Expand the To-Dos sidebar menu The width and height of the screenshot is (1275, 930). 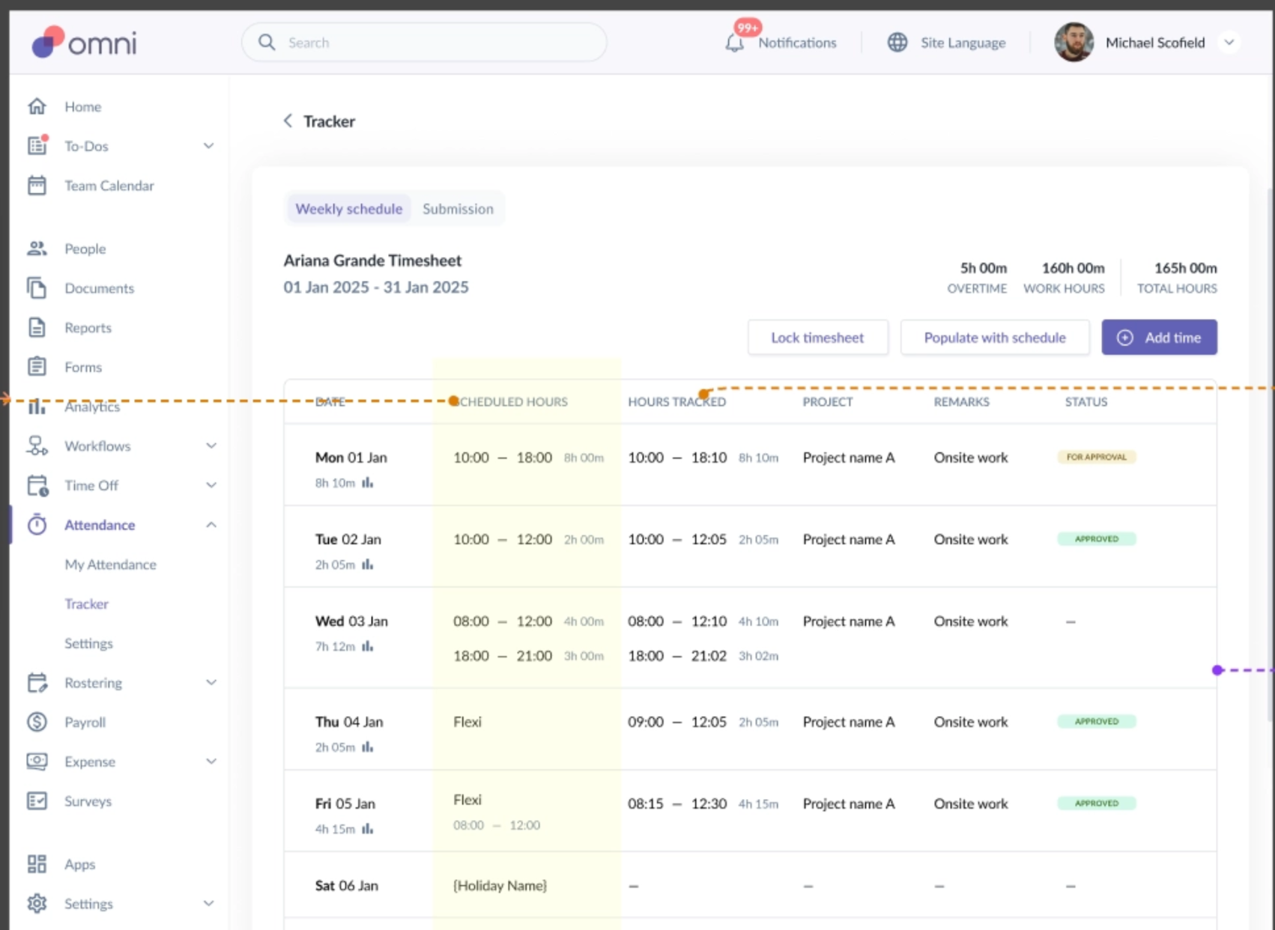tap(209, 146)
